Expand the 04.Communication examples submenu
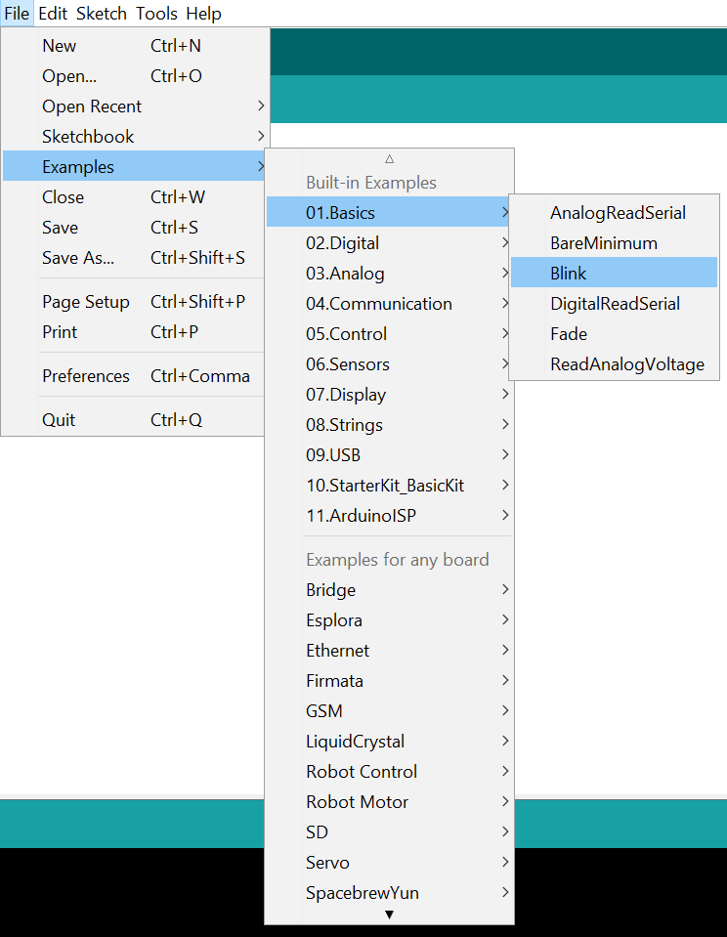 click(389, 304)
